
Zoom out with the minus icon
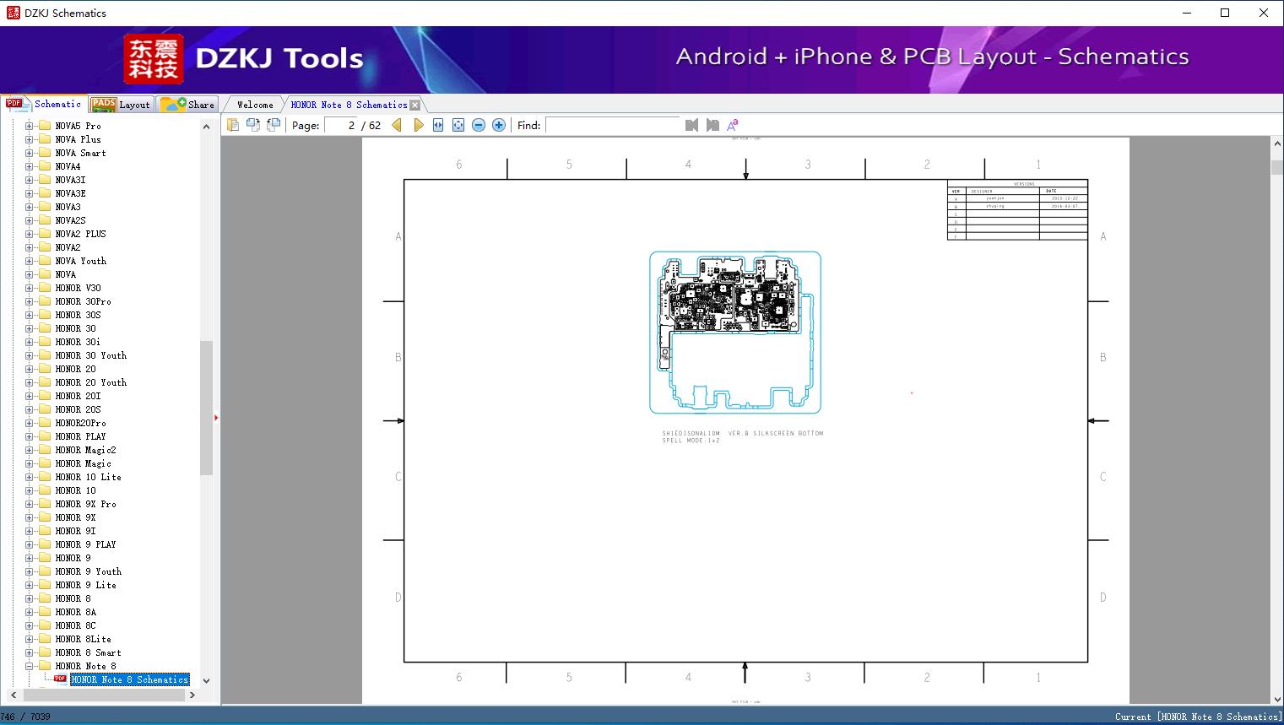click(479, 125)
